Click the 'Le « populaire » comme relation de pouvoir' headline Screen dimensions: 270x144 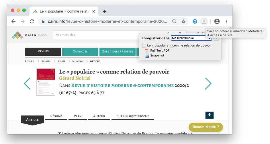pos(114,72)
